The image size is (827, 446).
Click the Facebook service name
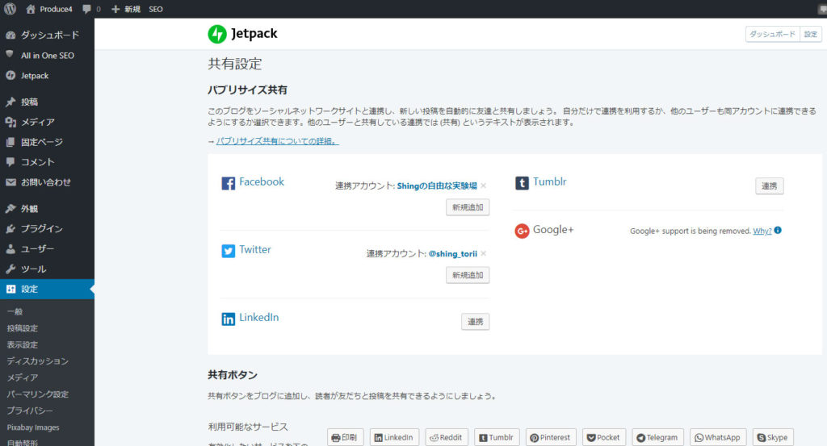[262, 181]
